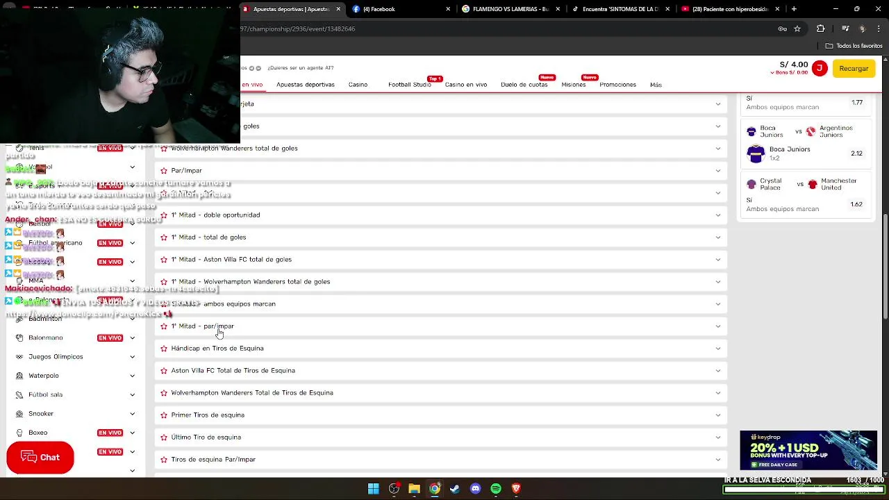Open the Chrome extensions puzzle icon
Screen dimensions: 889x500
pos(821,28)
